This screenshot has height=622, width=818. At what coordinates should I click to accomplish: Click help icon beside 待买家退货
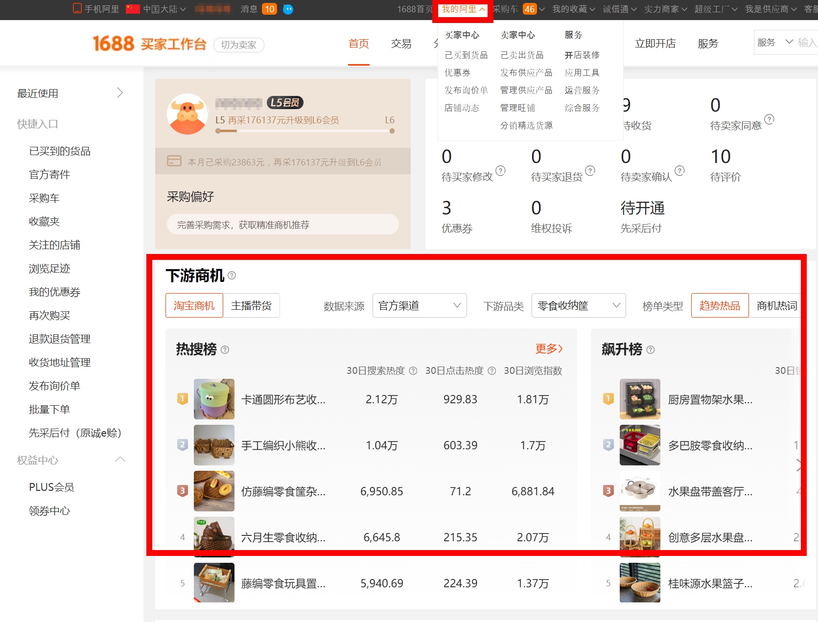tap(590, 171)
